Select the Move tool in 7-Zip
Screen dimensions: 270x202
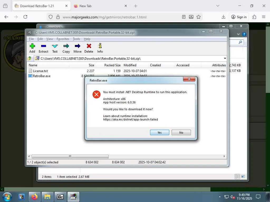pyautogui.click(x=78, y=48)
